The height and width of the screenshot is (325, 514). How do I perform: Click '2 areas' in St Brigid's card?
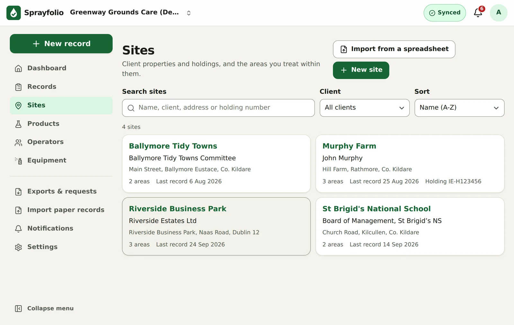tap(332, 244)
